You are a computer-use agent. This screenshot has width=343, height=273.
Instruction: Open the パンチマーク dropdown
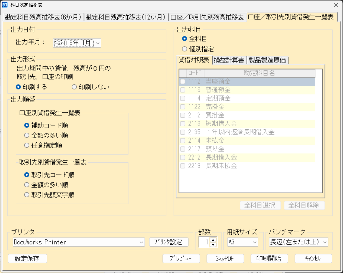point(325,242)
